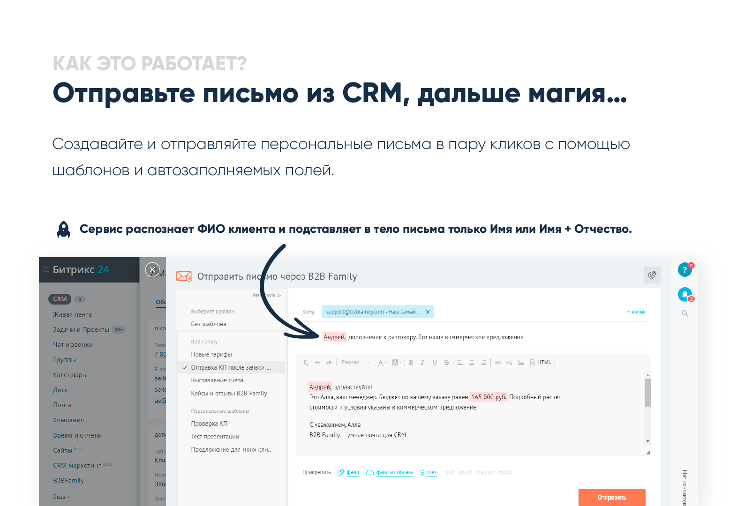
Task: Toggle italic formatting
Action: tap(422, 362)
